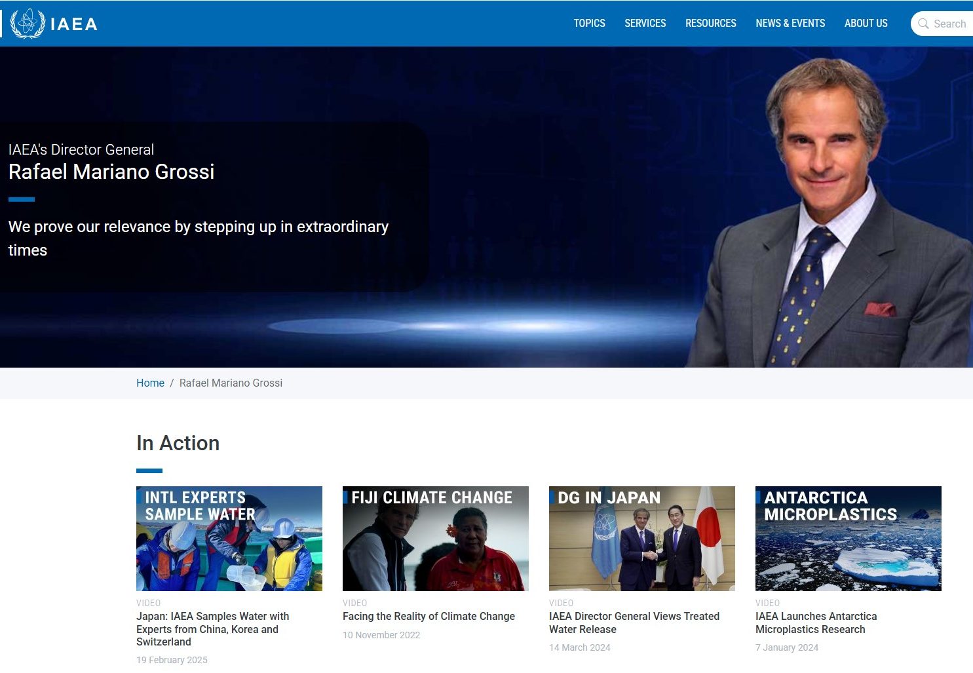Go to Home via breadcrumb link
This screenshot has width=973, height=673.
tap(150, 383)
